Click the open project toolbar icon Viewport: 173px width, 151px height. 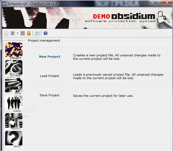click(x=13, y=33)
